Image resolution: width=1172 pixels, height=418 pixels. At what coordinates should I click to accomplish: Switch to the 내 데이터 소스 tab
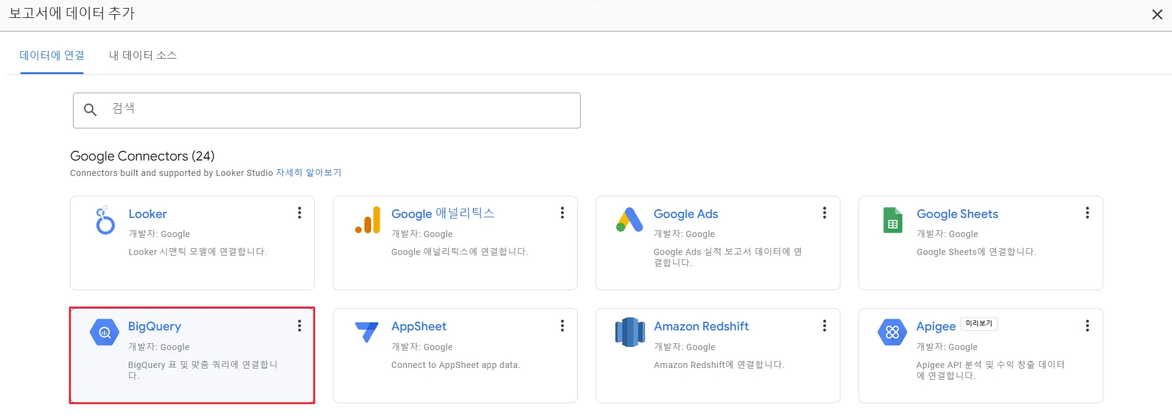143,56
